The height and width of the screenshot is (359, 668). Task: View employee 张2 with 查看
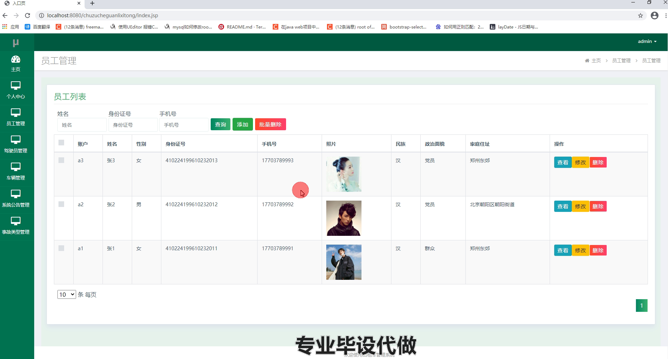point(563,206)
